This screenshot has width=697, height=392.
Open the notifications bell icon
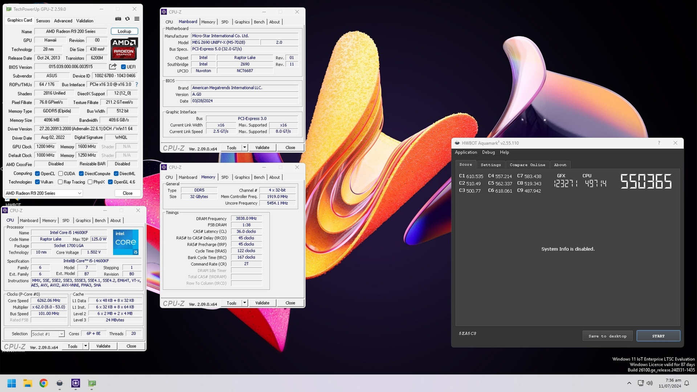tap(686, 383)
